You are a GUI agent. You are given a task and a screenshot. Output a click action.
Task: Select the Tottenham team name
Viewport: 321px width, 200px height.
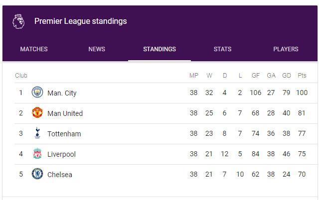(x=64, y=134)
